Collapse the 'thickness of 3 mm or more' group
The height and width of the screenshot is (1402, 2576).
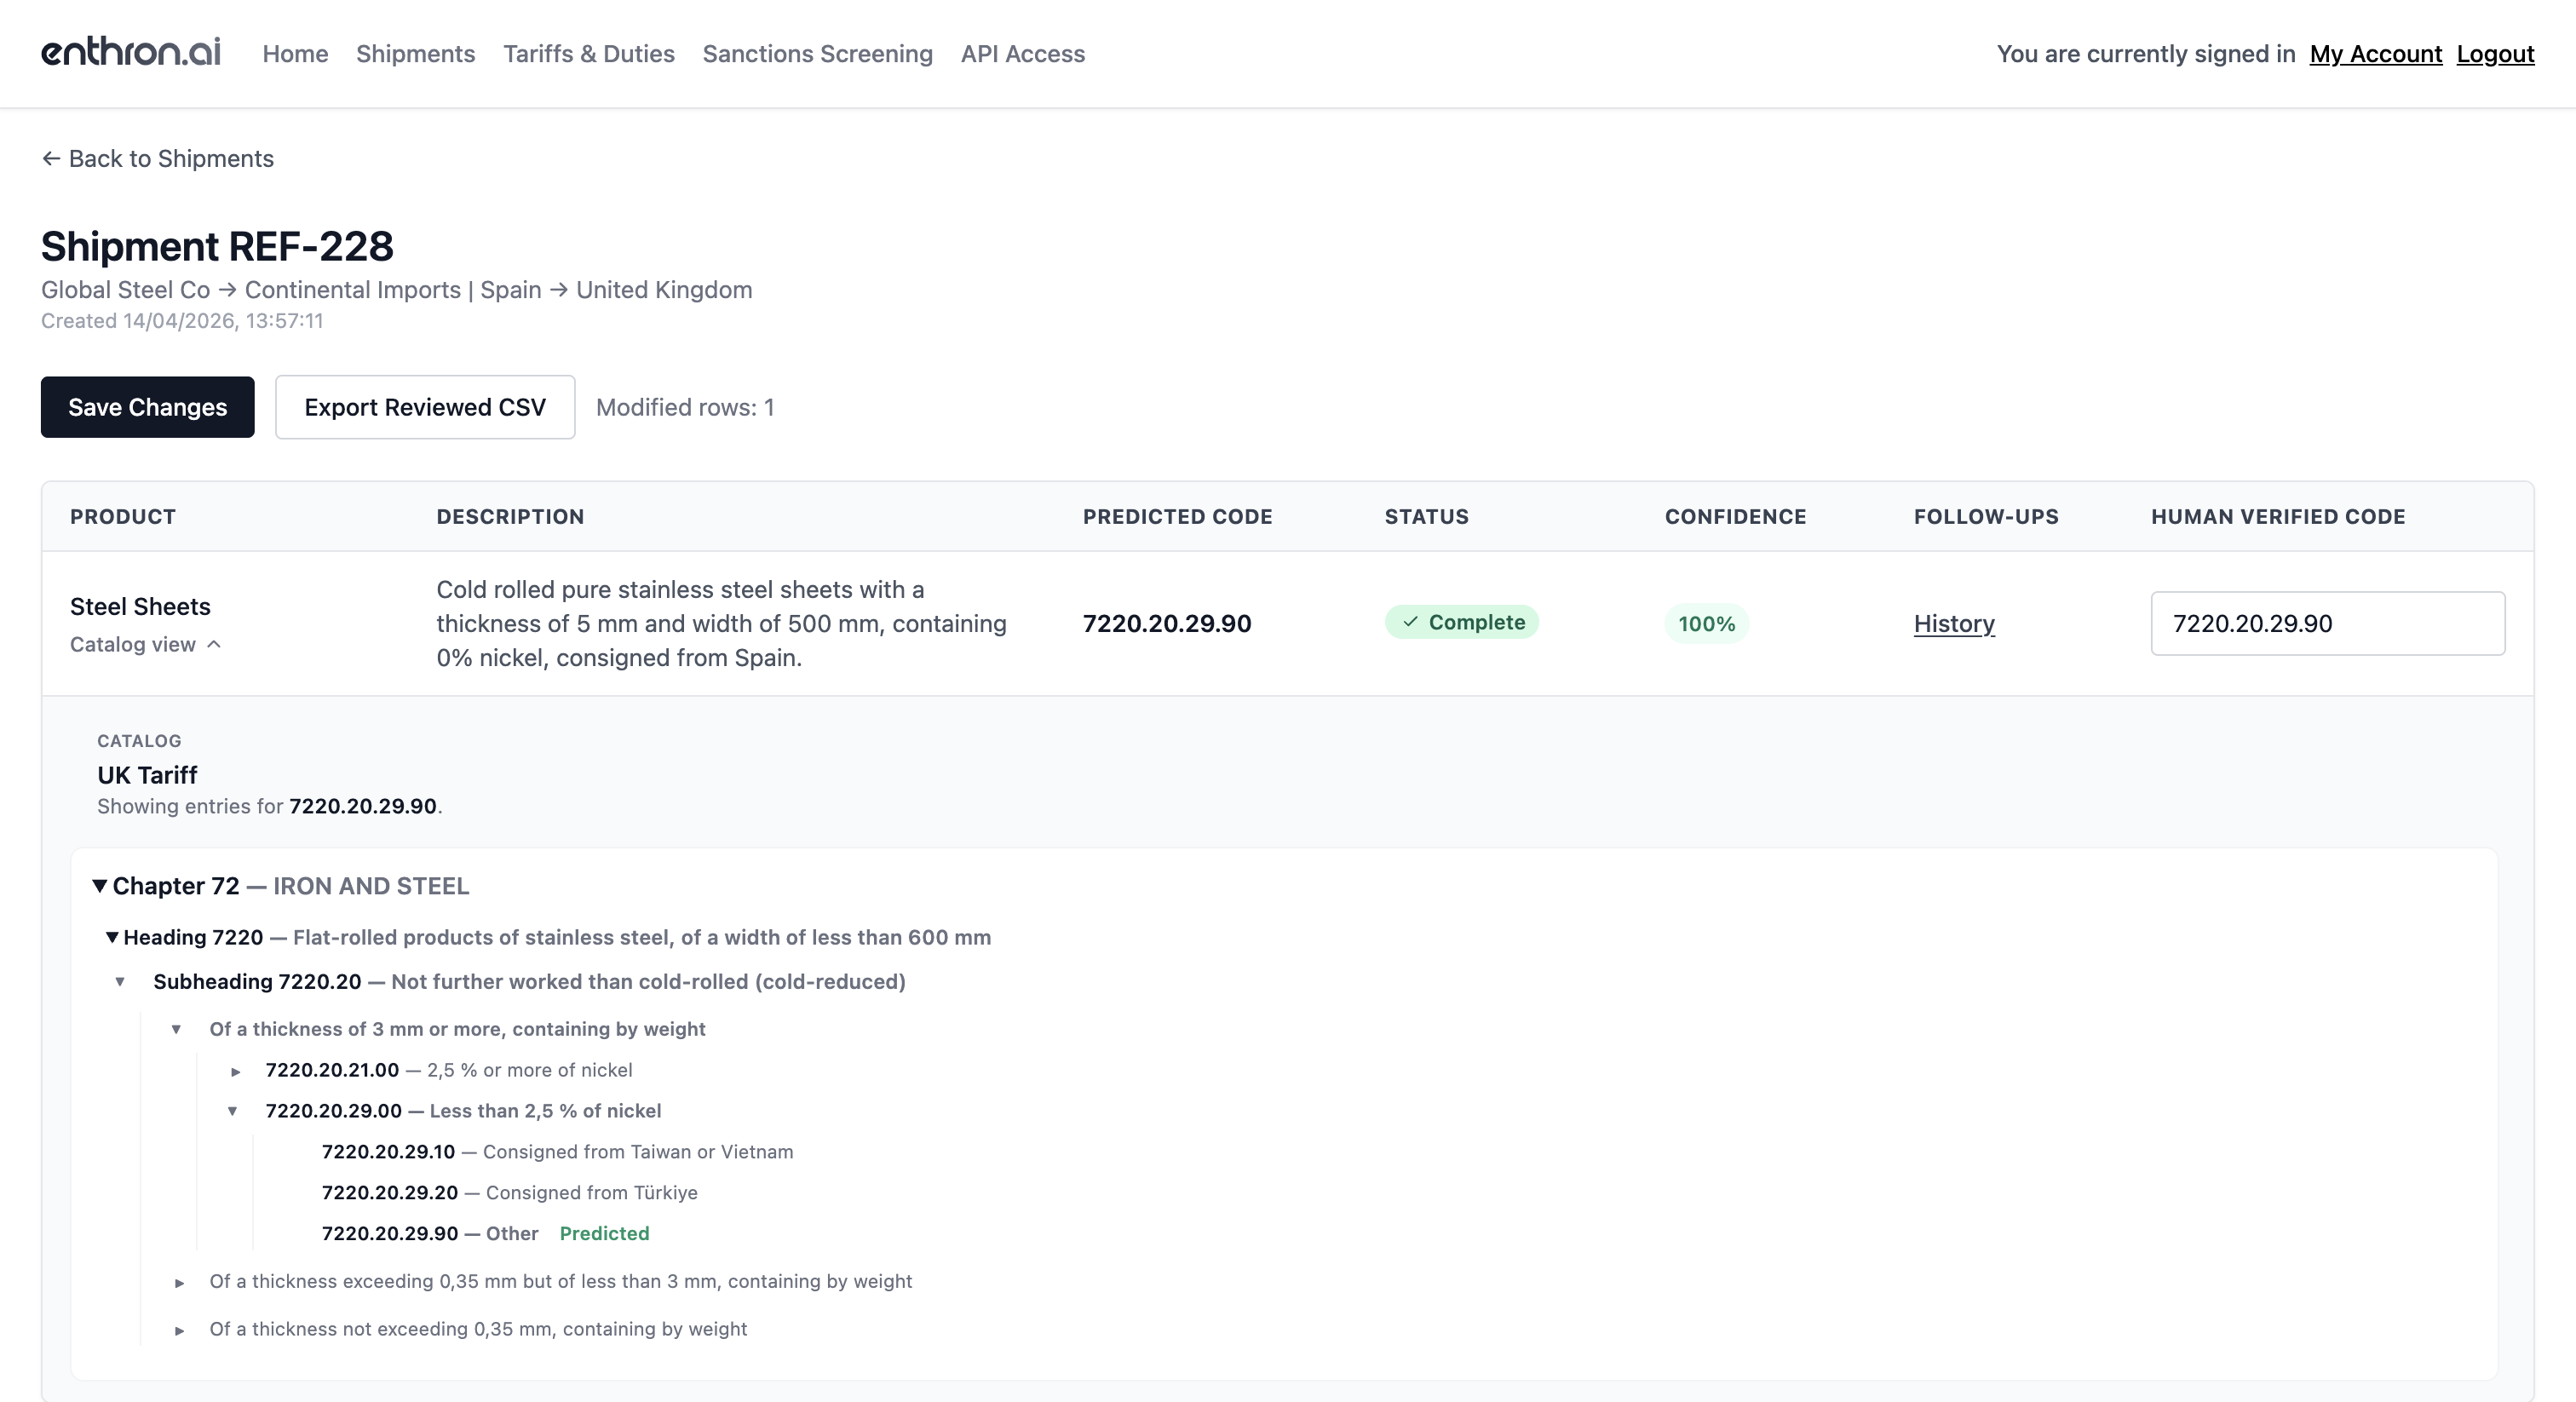(x=176, y=1029)
